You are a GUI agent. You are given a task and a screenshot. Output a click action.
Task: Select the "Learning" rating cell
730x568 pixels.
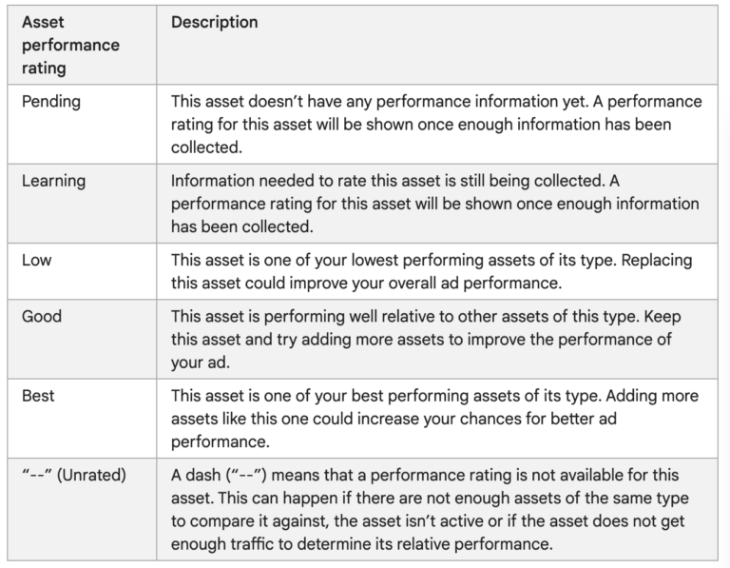click(53, 181)
